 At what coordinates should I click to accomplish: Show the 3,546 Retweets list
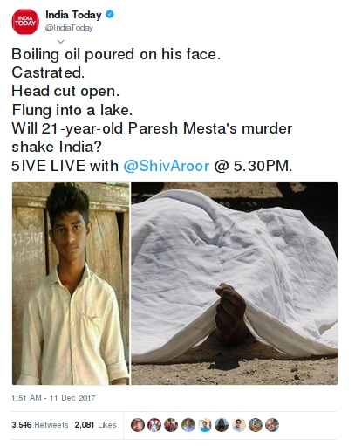[40, 425]
